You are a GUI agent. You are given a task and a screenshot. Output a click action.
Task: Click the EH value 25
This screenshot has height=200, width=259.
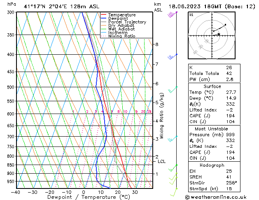coord(229,171)
